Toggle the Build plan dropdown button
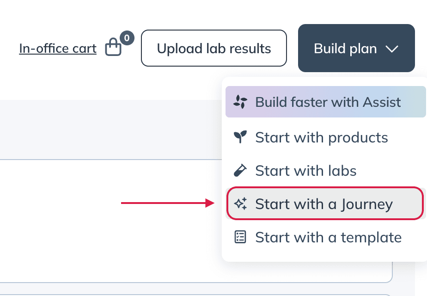Viewport: 427px width, 296px height. [x=356, y=48]
